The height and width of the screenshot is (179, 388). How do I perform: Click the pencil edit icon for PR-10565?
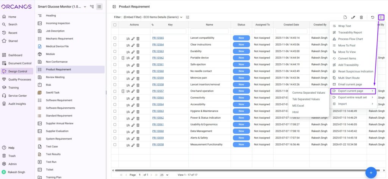pyautogui.click(x=133, y=38)
